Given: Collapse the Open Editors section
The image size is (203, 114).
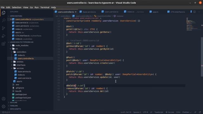Looking at the screenshot, I should pos(16,16).
